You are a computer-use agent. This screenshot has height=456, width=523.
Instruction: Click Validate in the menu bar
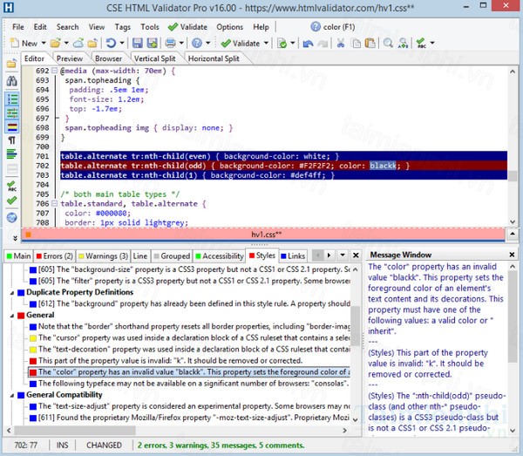tap(187, 27)
